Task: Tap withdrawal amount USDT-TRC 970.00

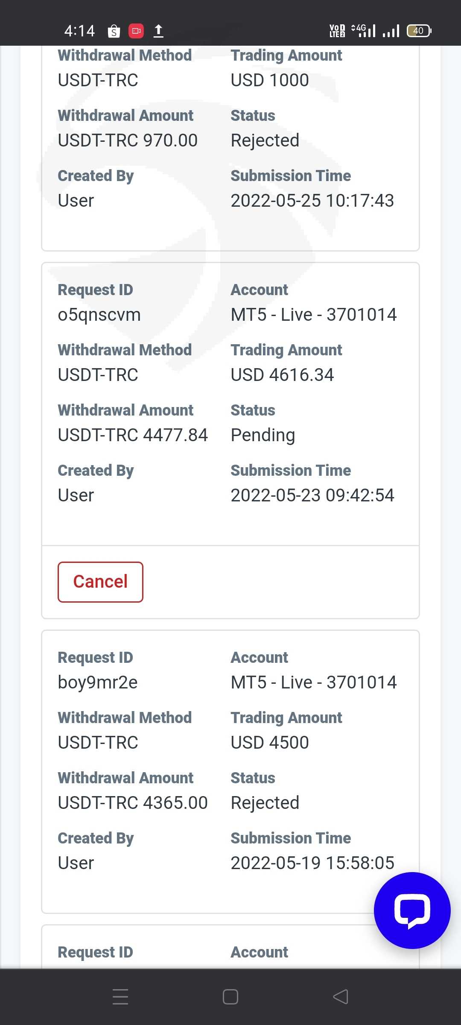Action: pos(128,141)
